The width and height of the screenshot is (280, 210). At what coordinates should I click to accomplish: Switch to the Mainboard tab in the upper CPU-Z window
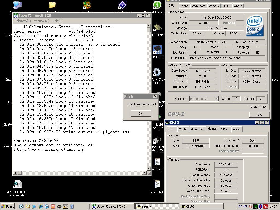pyautogui.click(x=199, y=6)
